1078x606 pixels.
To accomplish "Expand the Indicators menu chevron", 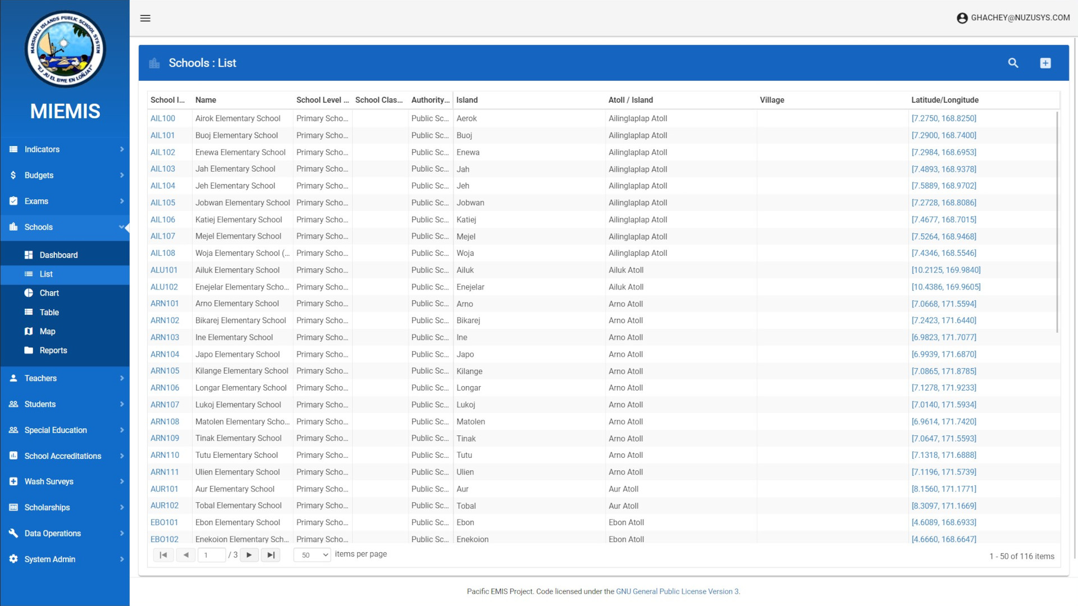I will pos(122,149).
